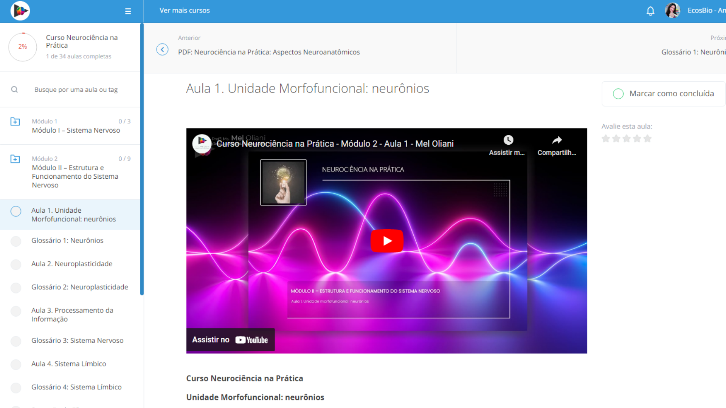The width and height of the screenshot is (726, 408).
Task: Open lesson Aula 3. Processamento da Informação
Action: click(x=72, y=315)
